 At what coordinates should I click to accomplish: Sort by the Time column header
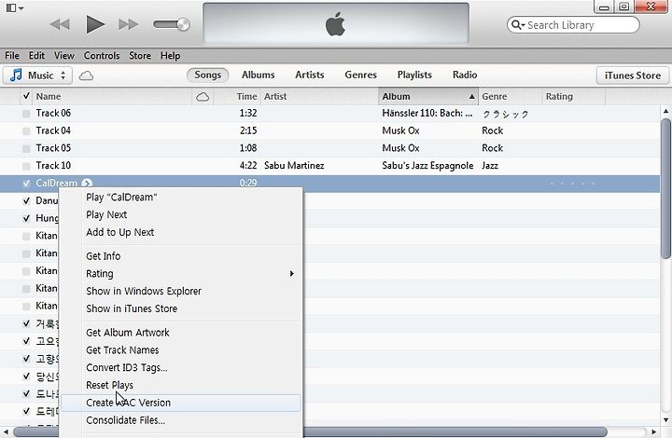[x=237, y=97]
